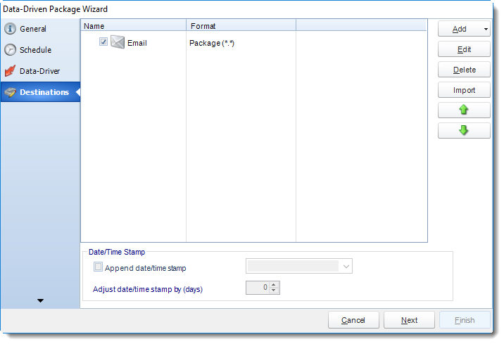Image resolution: width=504 pixels, height=344 pixels.
Task: Move destination up with green arrow
Action: pos(463,110)
